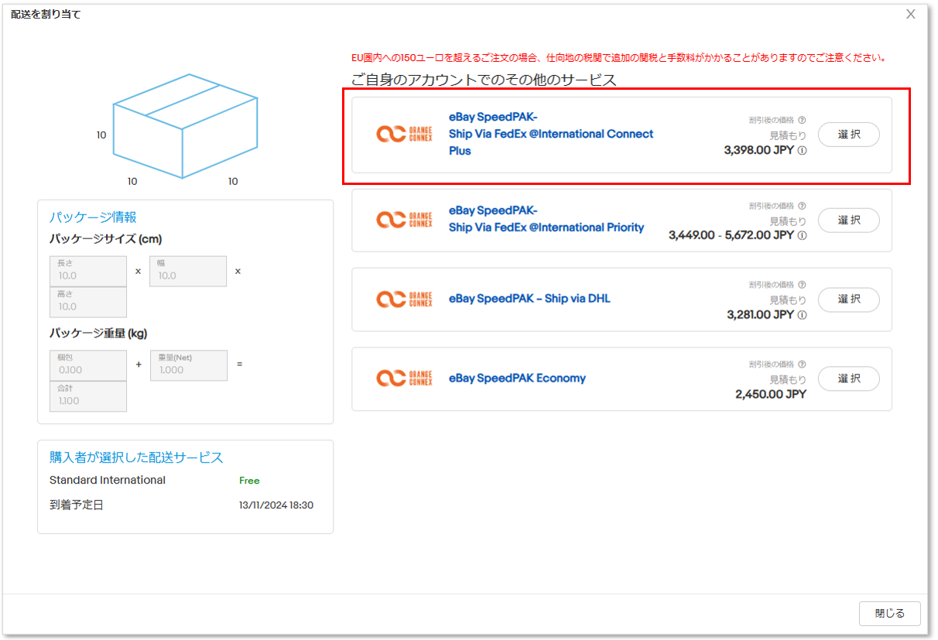
Task: Click the パッケージ重量 (kg) label
Action: coord(98,334)
